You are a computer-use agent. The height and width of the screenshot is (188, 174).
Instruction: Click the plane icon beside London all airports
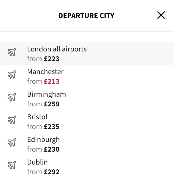point(12,52)
